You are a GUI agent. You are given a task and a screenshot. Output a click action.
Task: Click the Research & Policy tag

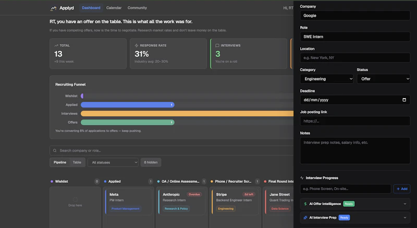[176, 209]
